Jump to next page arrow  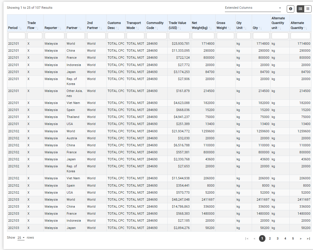[x=300, y=239]
